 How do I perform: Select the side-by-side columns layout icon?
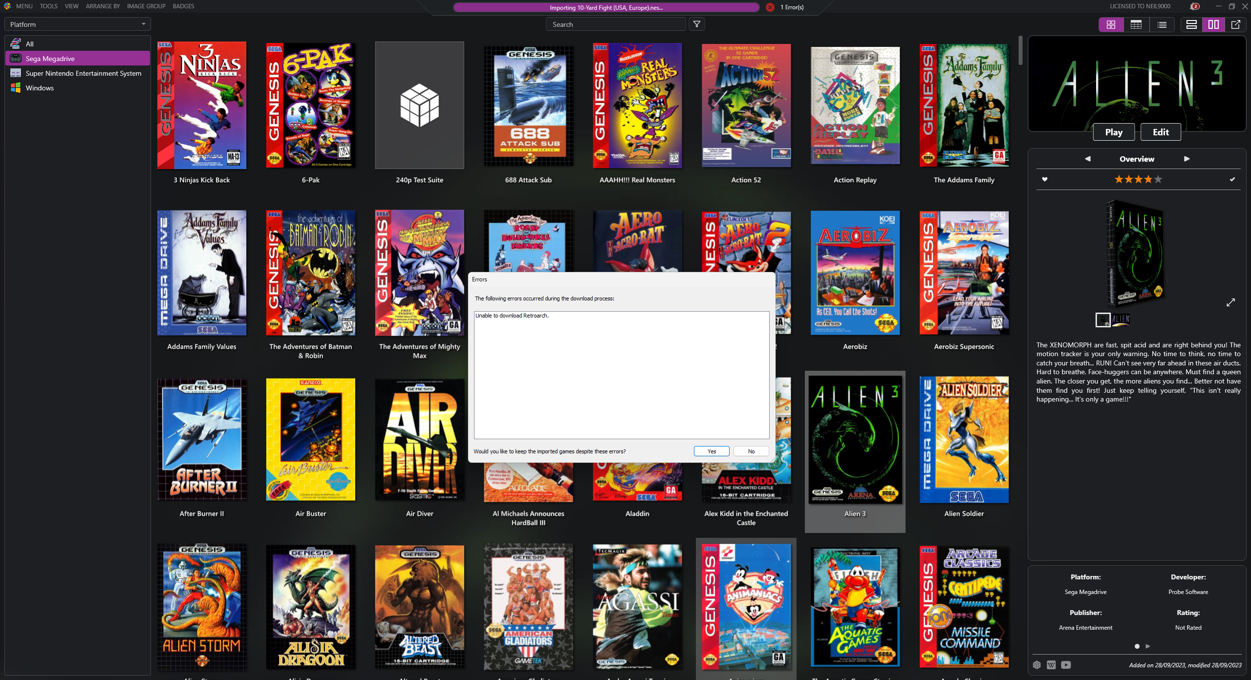pyautogui.click(x=1213, y=24)
